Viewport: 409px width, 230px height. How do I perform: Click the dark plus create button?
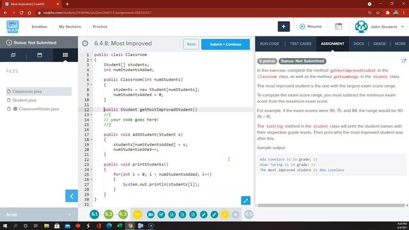(x=284, y=27)
